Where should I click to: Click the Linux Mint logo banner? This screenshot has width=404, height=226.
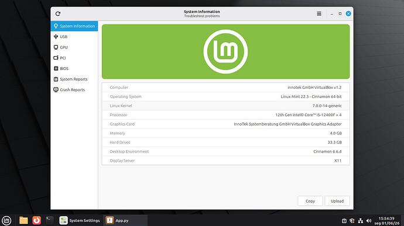[x=225, y=51]
